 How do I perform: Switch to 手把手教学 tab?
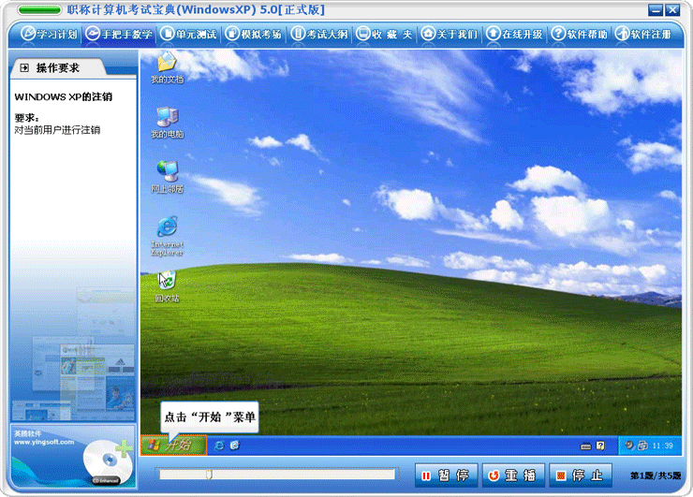point(118,34)
